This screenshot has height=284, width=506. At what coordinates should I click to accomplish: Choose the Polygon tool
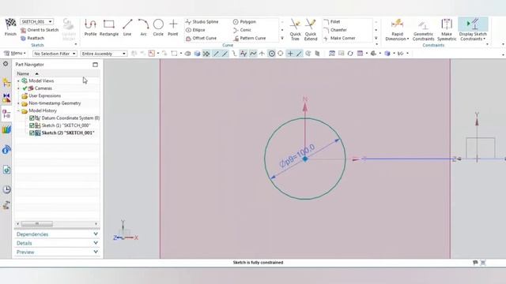[244, 21]
